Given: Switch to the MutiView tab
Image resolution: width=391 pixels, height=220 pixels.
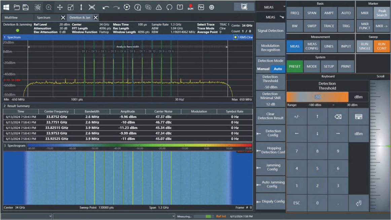Looking at the screenshot, I should pos(17,17).
